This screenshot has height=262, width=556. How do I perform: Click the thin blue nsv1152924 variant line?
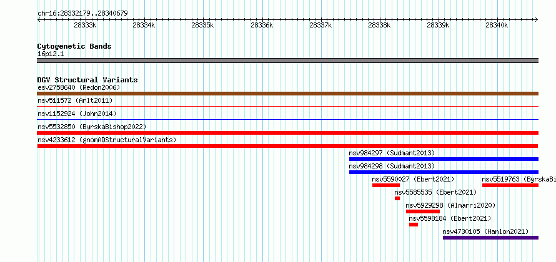pos(287,119)
